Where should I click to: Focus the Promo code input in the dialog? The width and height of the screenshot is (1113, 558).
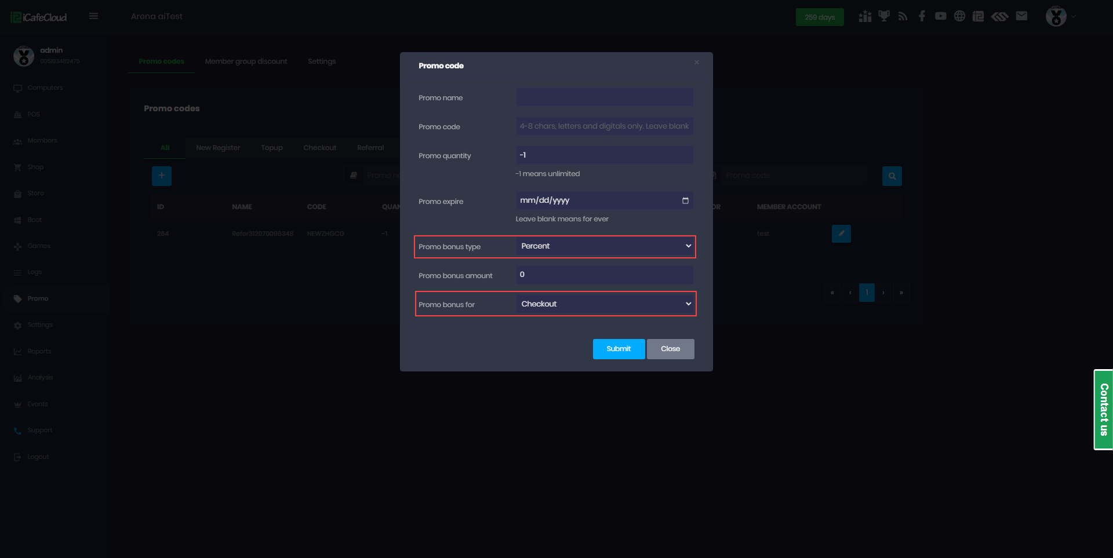(605, 126)
